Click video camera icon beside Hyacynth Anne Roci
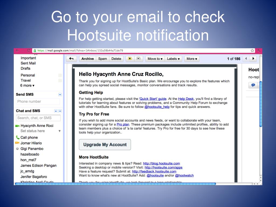276x207 pixels. [x=17, y=126]
